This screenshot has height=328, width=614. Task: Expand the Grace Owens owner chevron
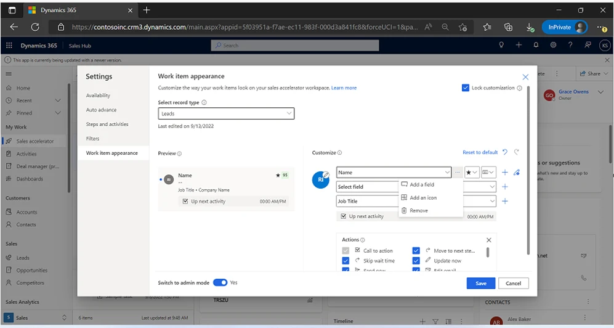click(600, 92)
